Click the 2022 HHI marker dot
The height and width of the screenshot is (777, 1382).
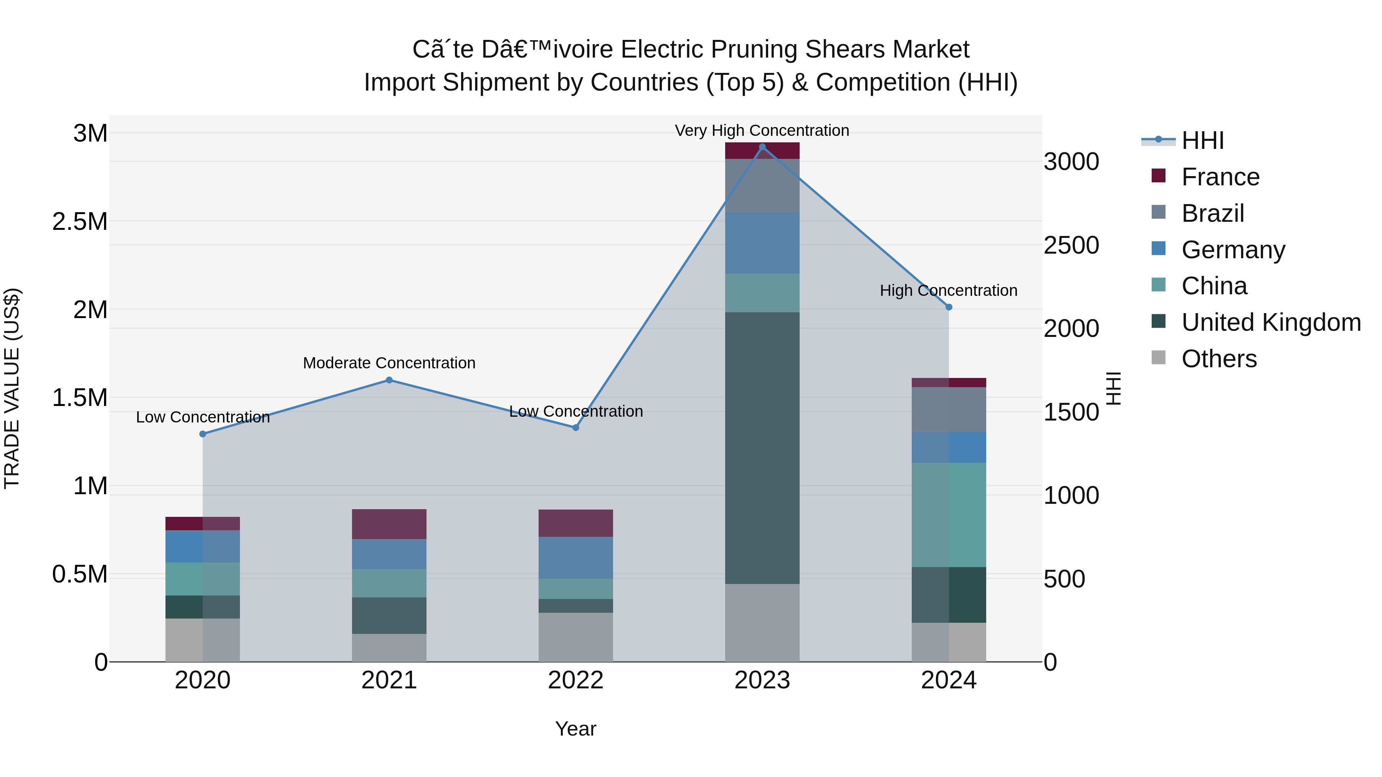click(576, 427)
